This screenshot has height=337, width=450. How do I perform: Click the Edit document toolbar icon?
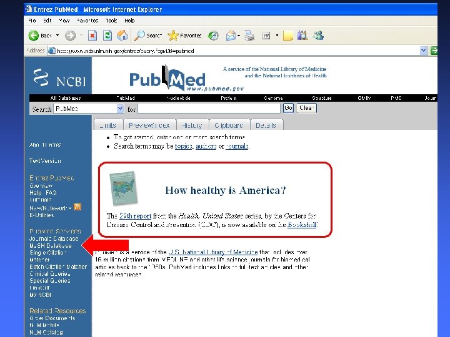[266, 36]
